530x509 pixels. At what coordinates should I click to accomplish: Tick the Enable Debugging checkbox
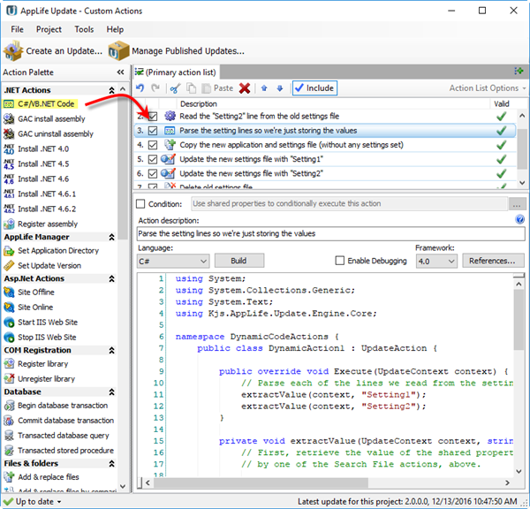[x=340, y=261]
